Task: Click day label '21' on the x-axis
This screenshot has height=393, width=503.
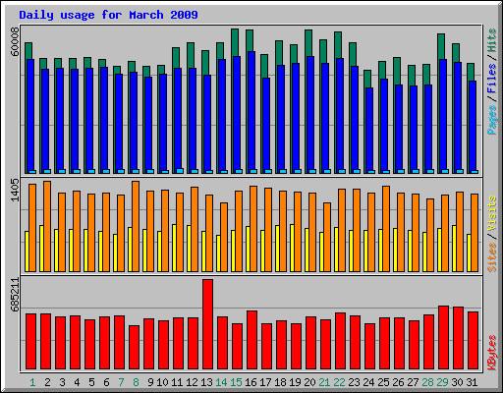Action: pos(324,382)
